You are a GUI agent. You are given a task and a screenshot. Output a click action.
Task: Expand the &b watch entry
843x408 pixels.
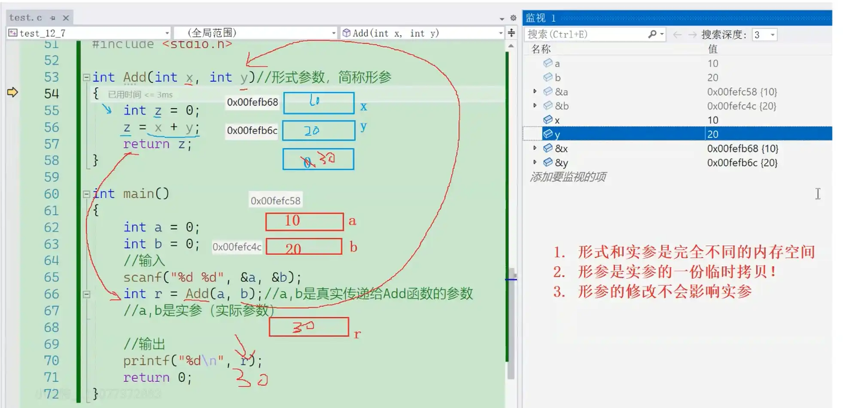point(535,106)
